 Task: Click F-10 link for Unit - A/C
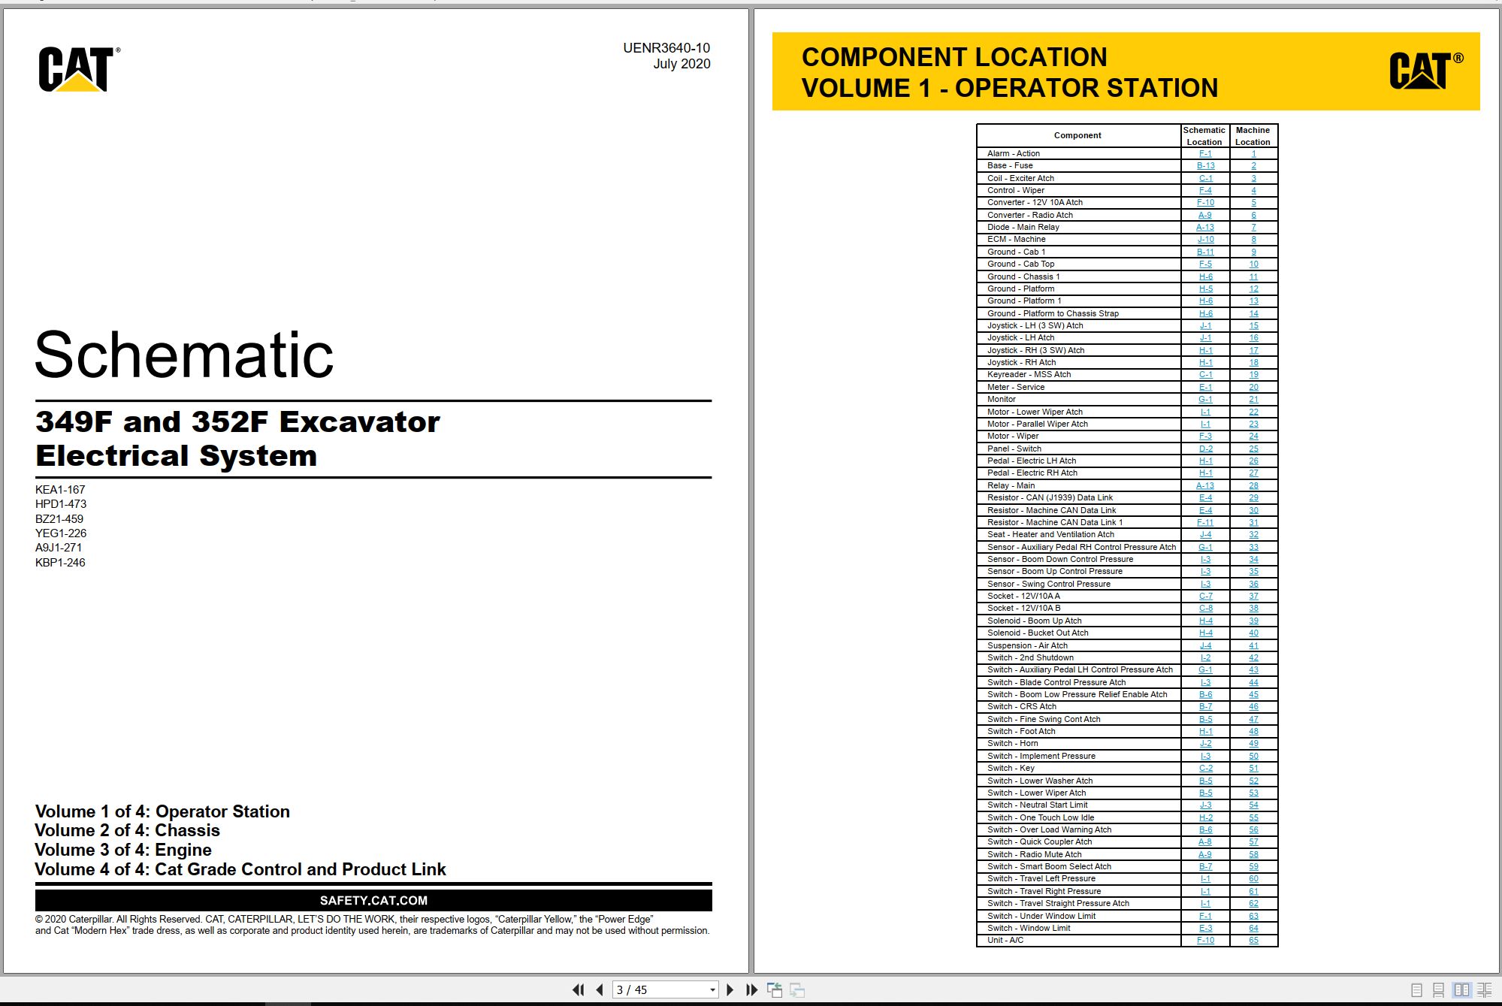pos(1205,940)
